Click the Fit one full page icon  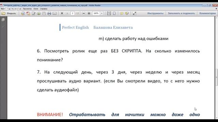pos(114,13)
